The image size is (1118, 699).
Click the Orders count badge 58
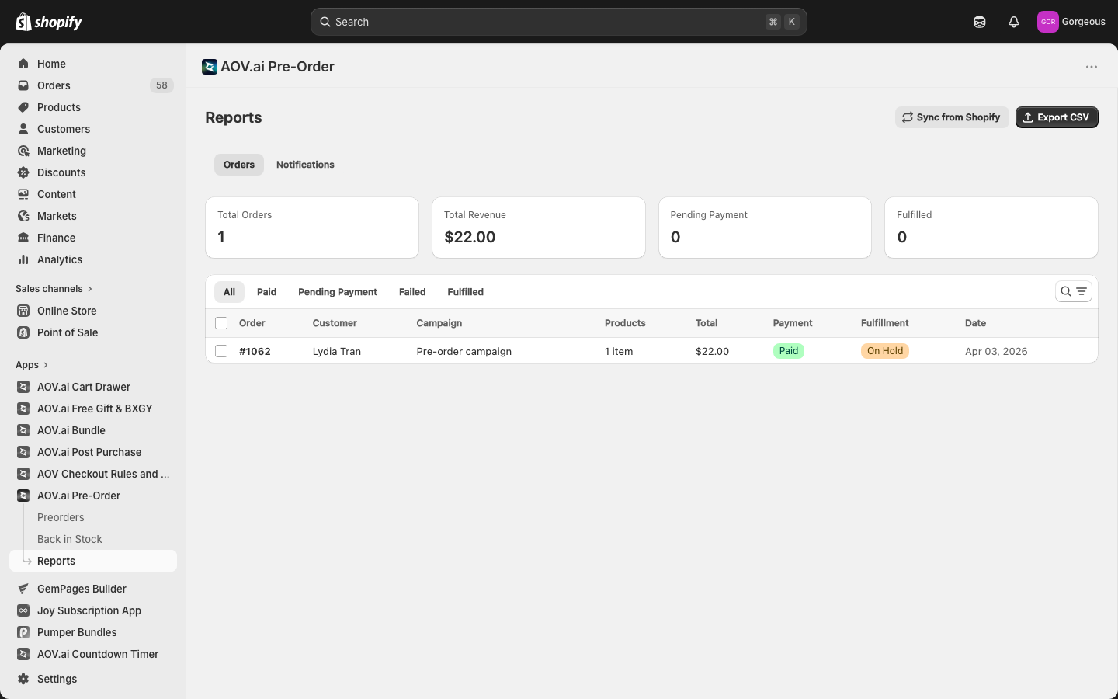point(161,85)
